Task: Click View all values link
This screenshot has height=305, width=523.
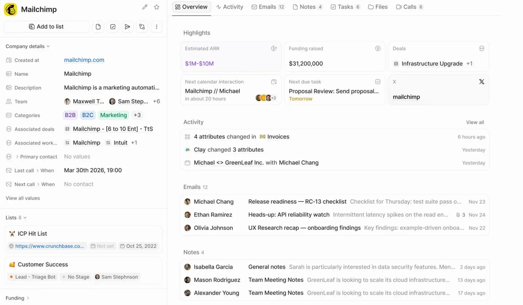Action: click(23, 198)
